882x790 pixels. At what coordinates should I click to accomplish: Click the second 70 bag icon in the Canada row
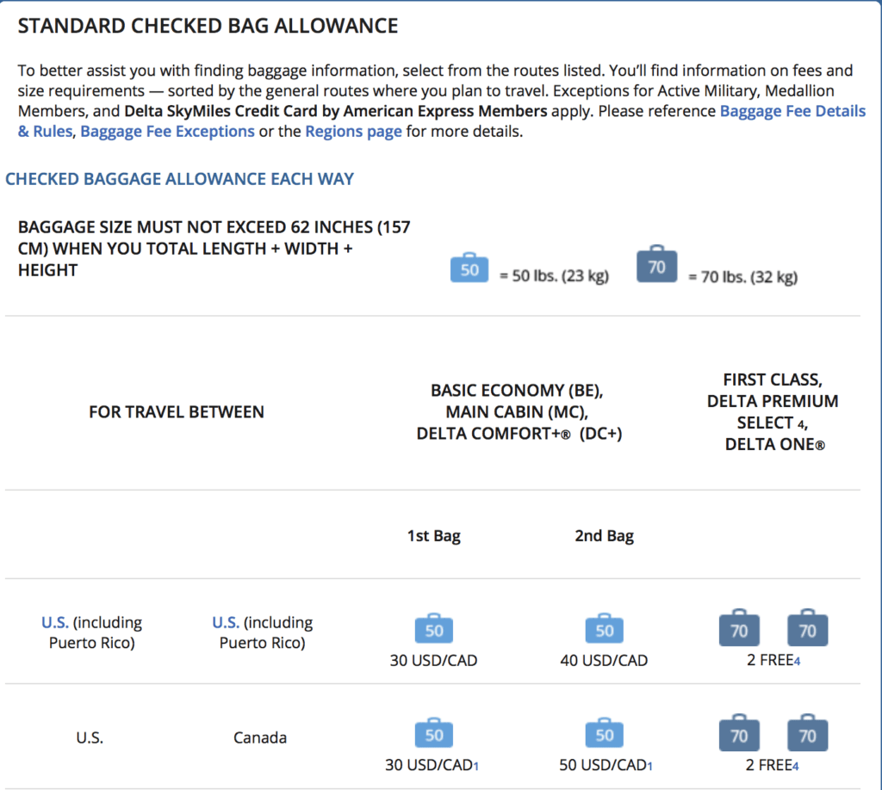coord(807,732)
